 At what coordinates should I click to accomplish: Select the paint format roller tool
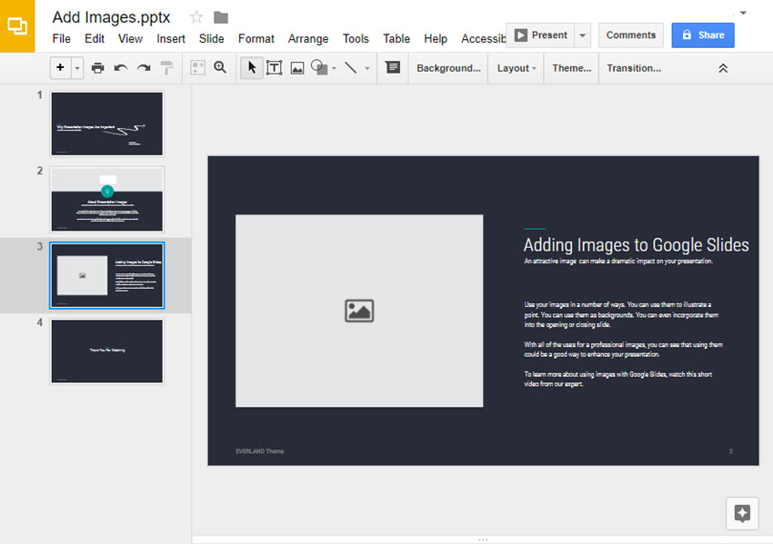pyautogui.click(x=166, y=68)
